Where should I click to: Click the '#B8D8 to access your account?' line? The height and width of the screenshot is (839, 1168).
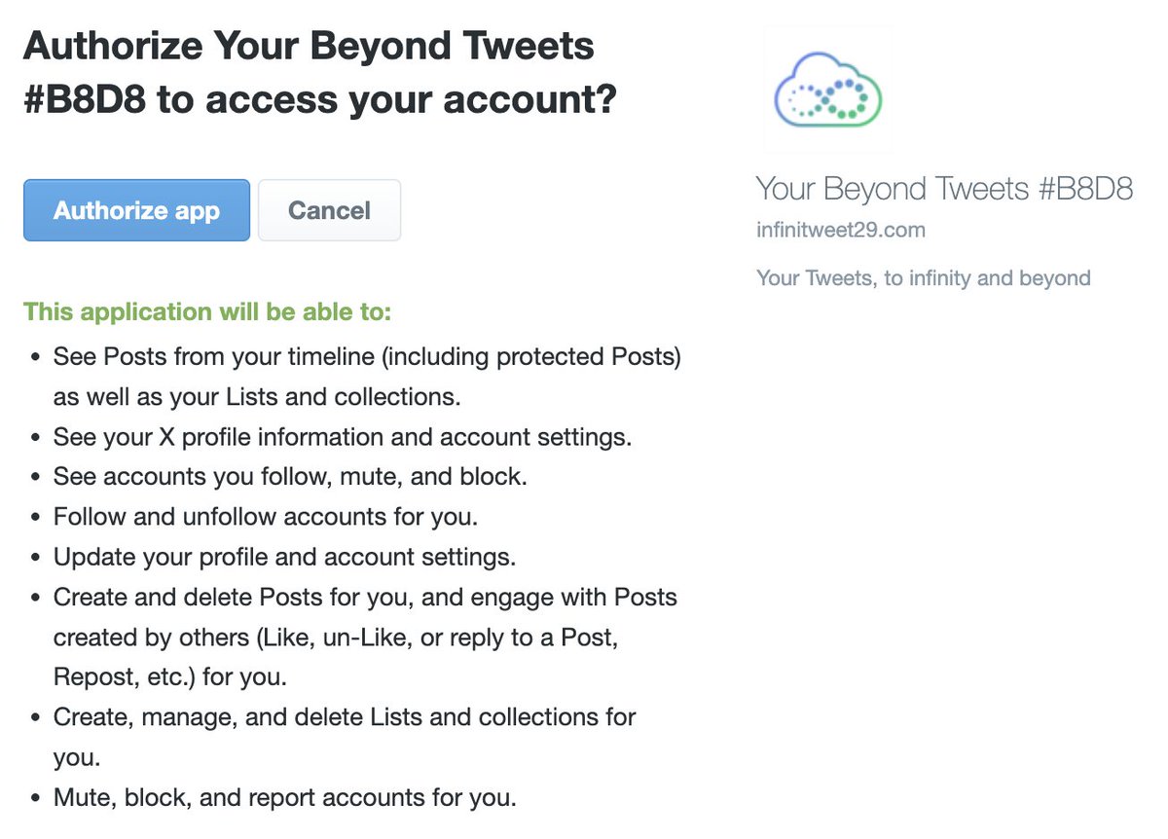click(320, 98)
